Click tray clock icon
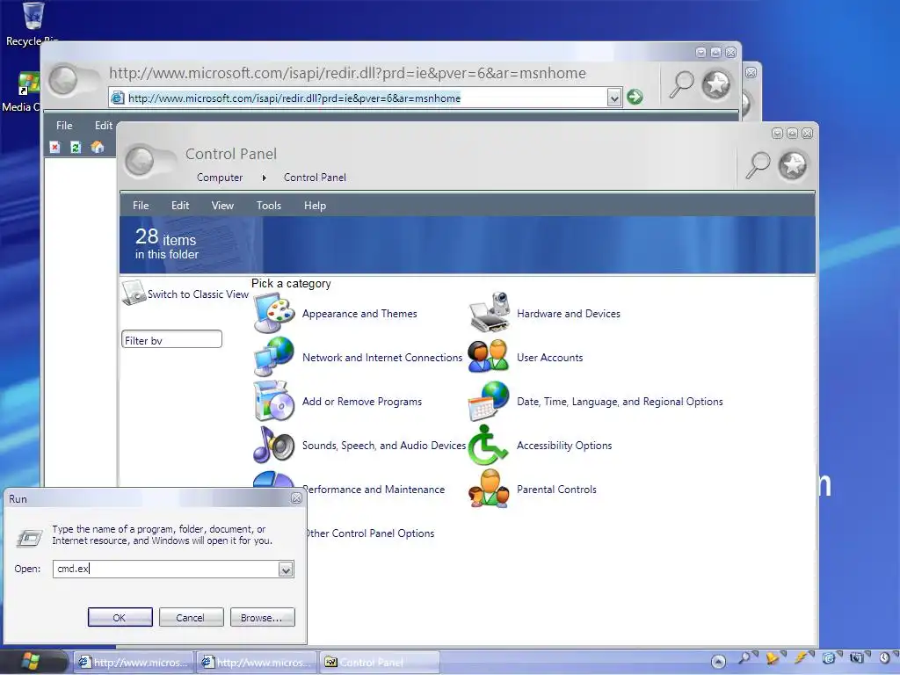 [x=884, y=658]
